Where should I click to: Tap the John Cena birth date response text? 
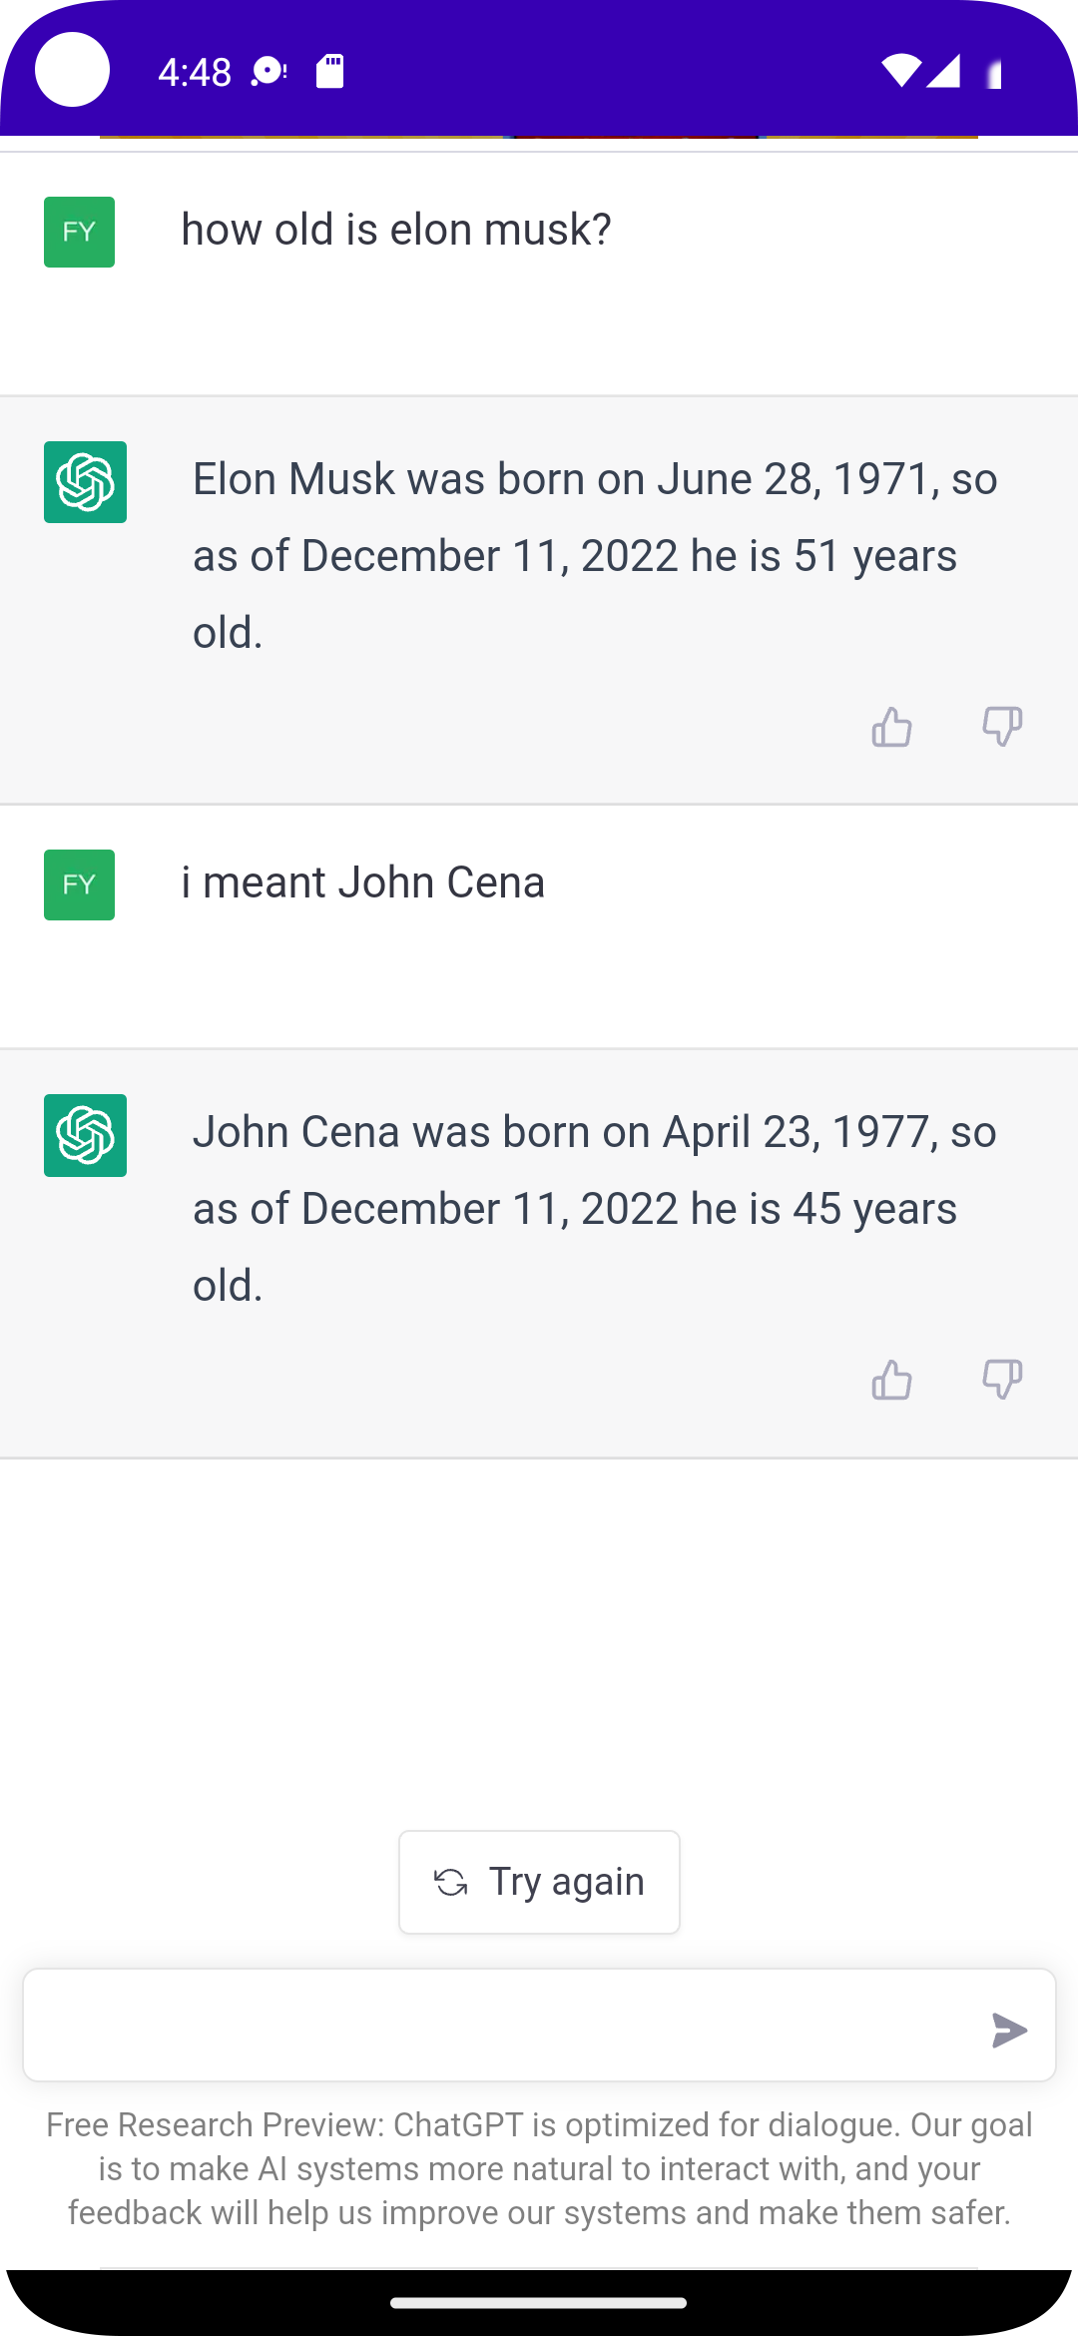point(595,1209)
